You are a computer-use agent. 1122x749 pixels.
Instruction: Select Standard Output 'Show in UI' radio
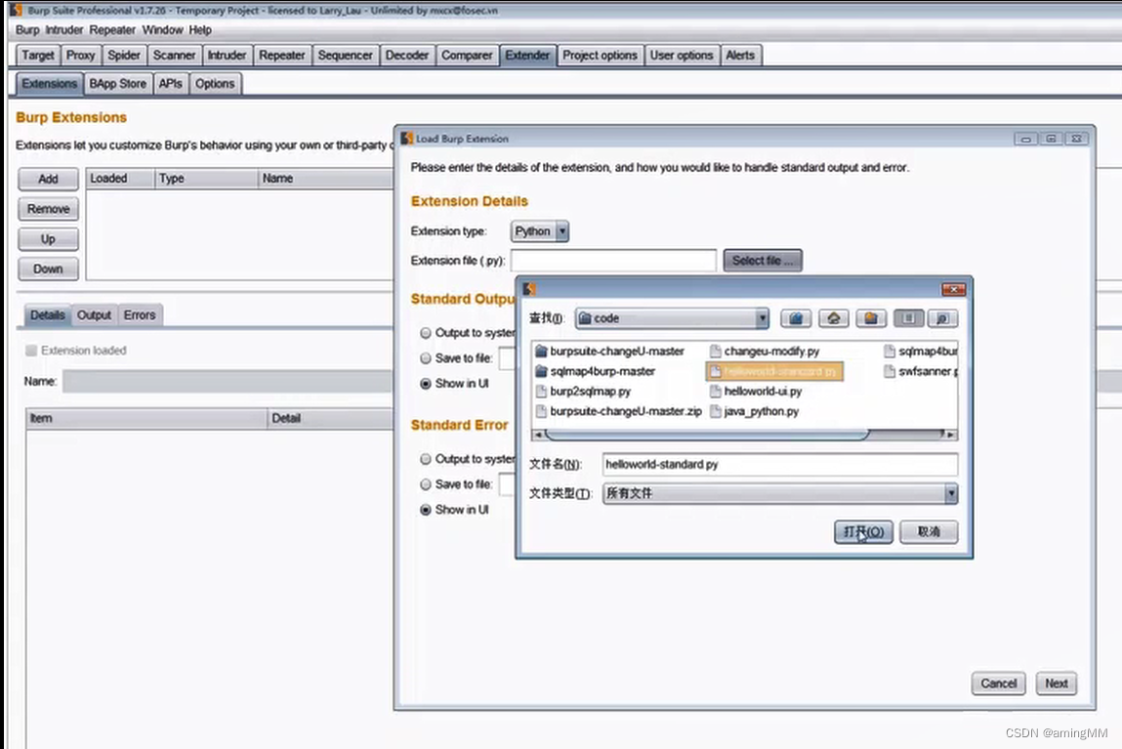pyautogui.click(x=426, y=384)
